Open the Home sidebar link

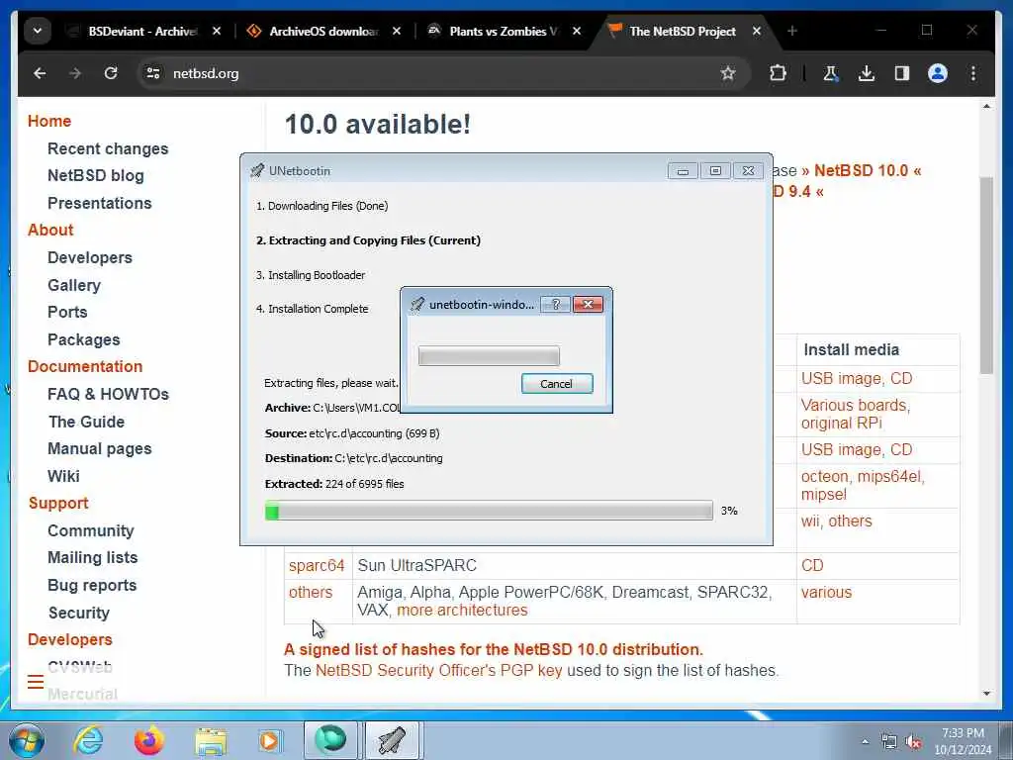click(49, 121)
